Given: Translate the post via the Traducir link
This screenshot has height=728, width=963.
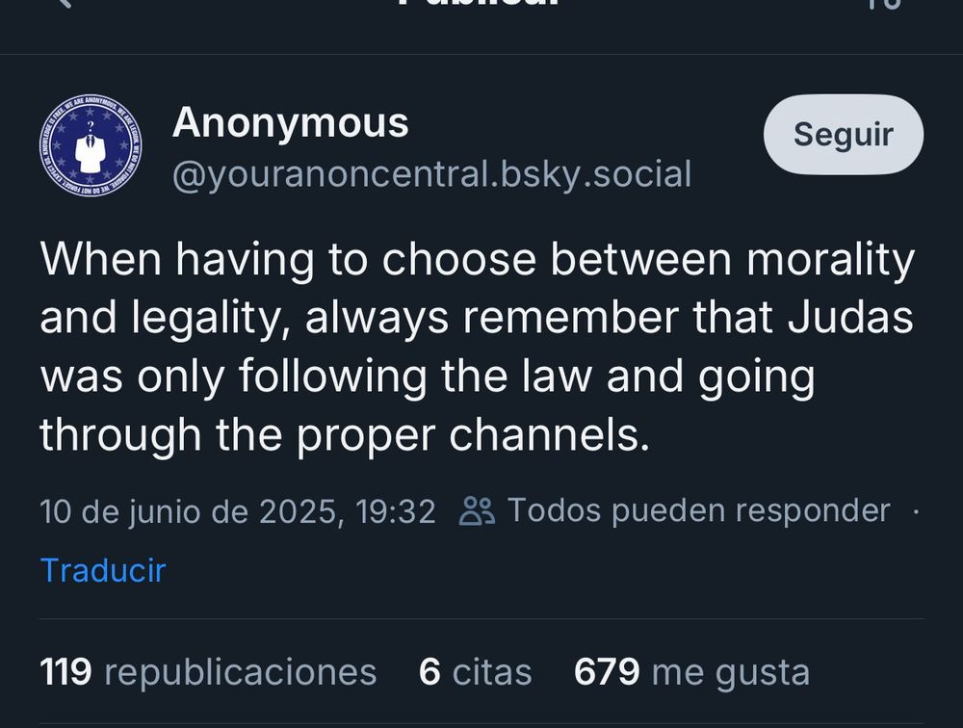Looking at the screenshot, I should tap(103, 570).
